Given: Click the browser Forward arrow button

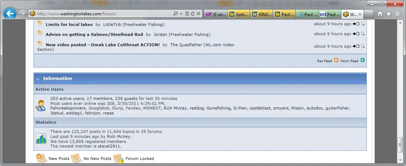Looking at the screenshot, I should (22, 14).
